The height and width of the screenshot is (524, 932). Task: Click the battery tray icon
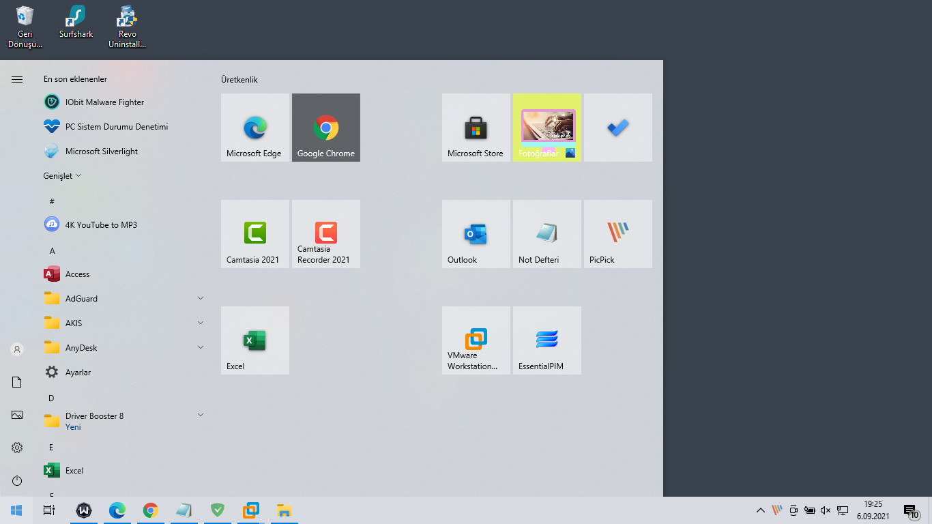click(x=810, y=510)
